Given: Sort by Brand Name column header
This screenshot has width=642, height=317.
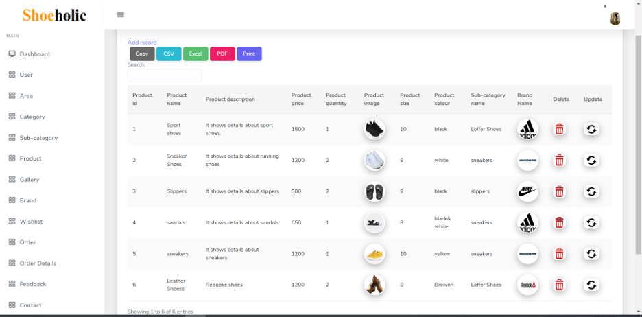Looking at the screenshot, I should click(525, 99).
